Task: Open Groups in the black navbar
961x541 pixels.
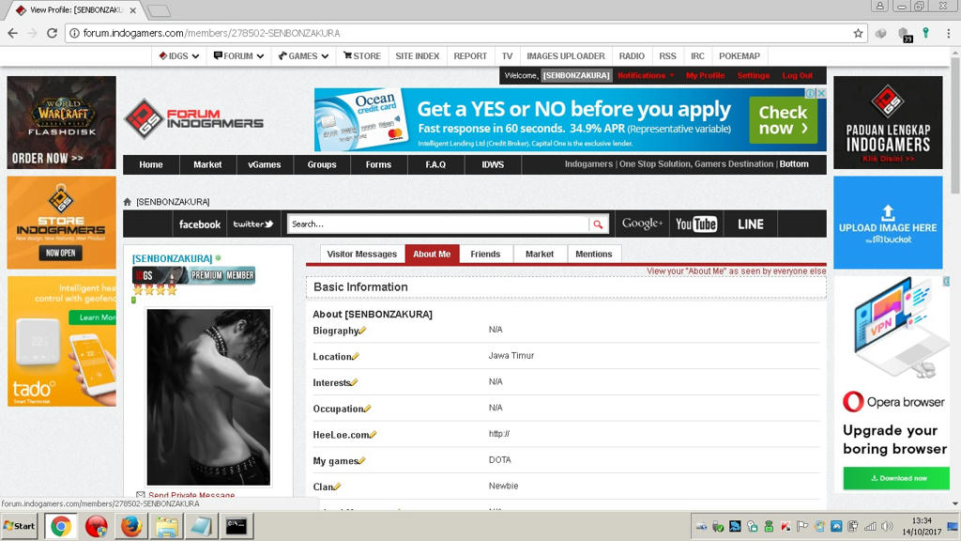Action: [322, 164]
